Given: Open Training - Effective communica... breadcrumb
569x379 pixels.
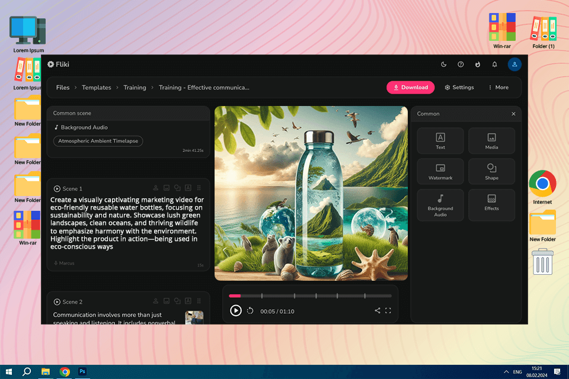Looking at the screenshot, I should click(204, 88).
